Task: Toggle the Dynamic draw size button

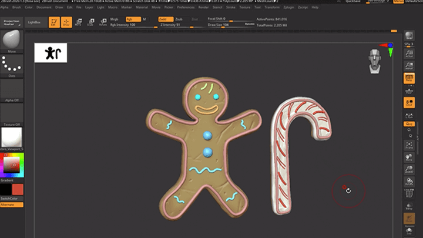Action: tap(250, 24)
